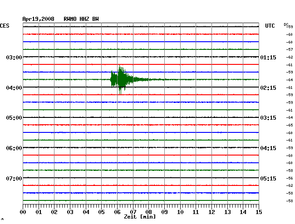Click minute 10 on the time axis
Viewport: 295px width, 224px height.
(180, 212)
